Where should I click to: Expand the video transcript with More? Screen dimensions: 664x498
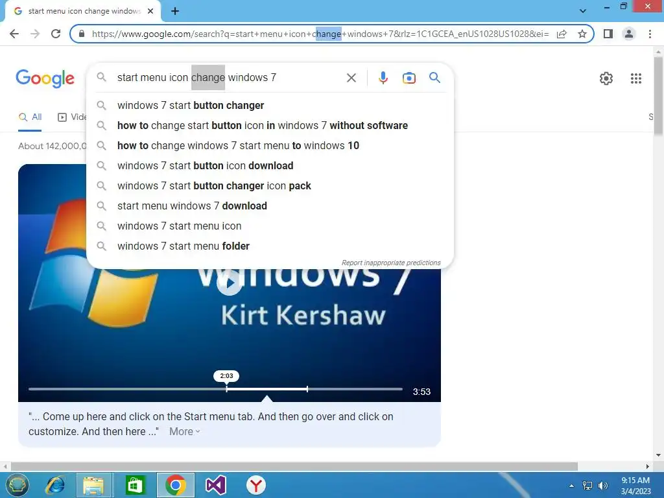185,431
